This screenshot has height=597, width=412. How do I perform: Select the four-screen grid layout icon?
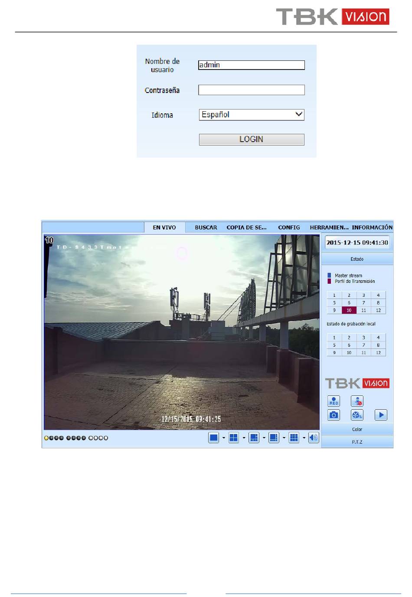[x=234, y=438]
